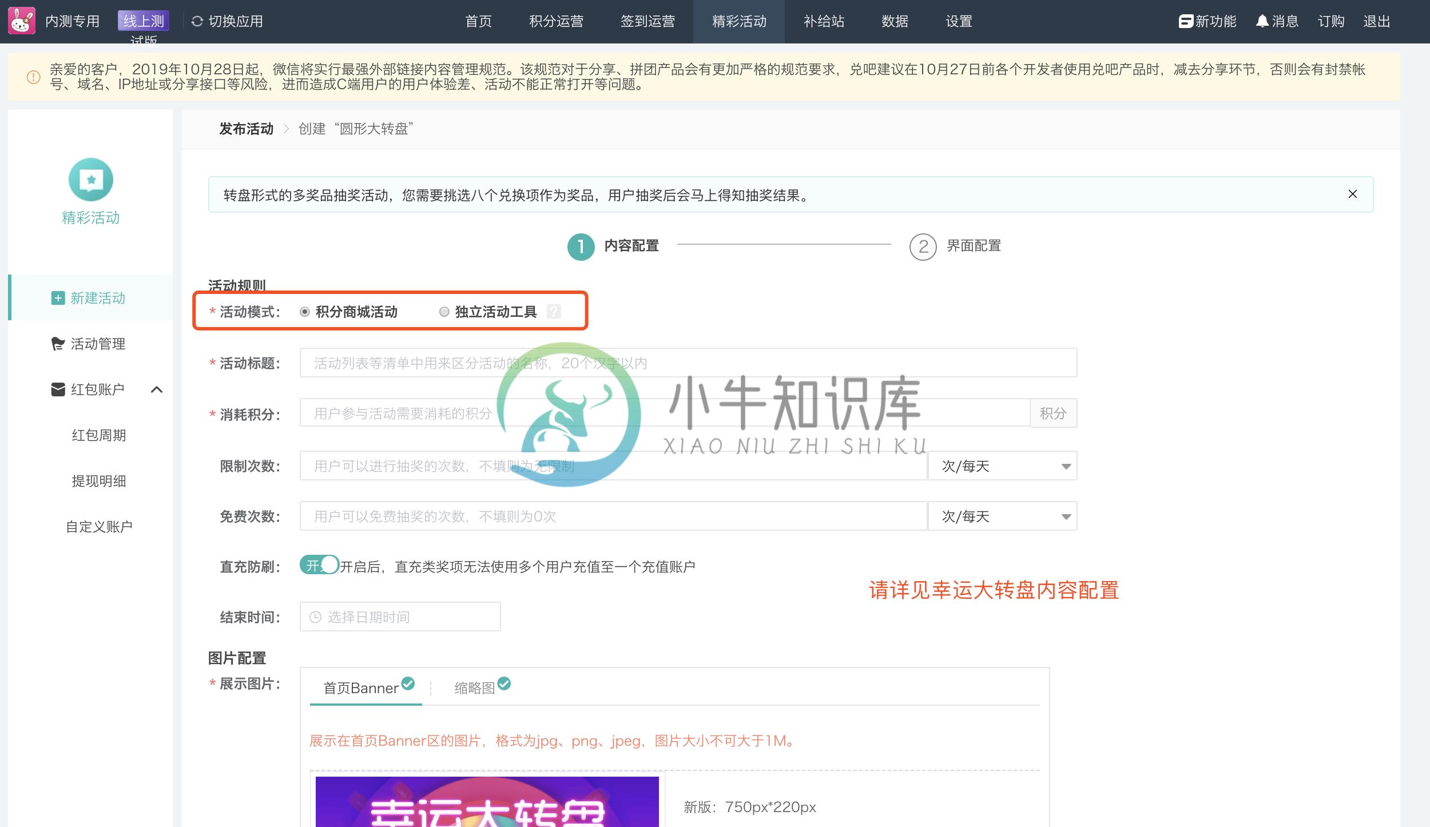The height and width of the screenshot is (827, 1430).
Task: Click the clock icon in end time field
Action: point(315,617)
